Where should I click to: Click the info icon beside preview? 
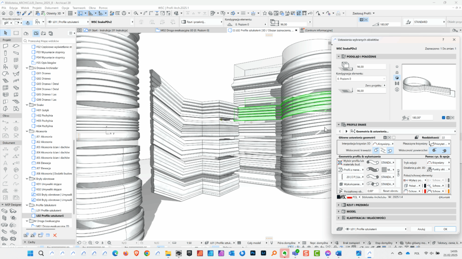(x=397, y=89)
